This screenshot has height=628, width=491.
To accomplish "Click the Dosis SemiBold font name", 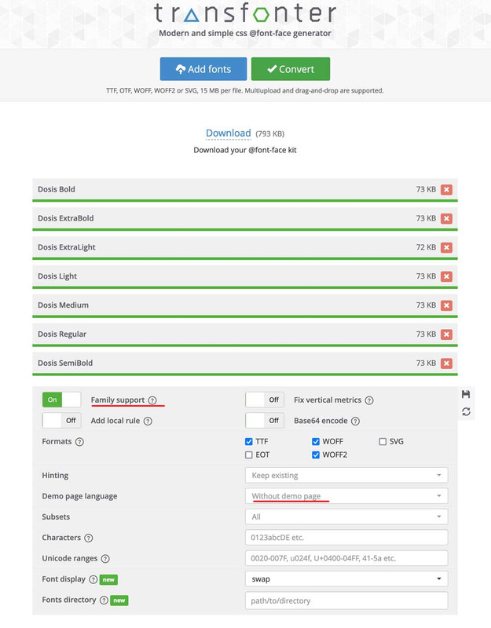I will (65, 363).
